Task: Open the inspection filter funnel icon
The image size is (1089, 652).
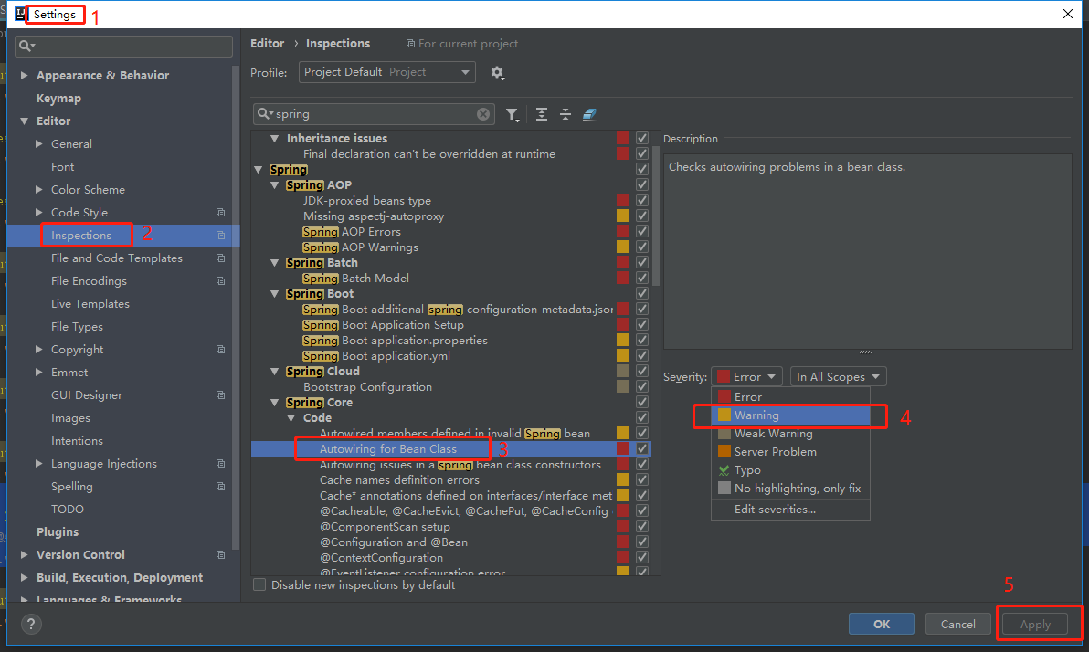Action: [x=513, y=114]
